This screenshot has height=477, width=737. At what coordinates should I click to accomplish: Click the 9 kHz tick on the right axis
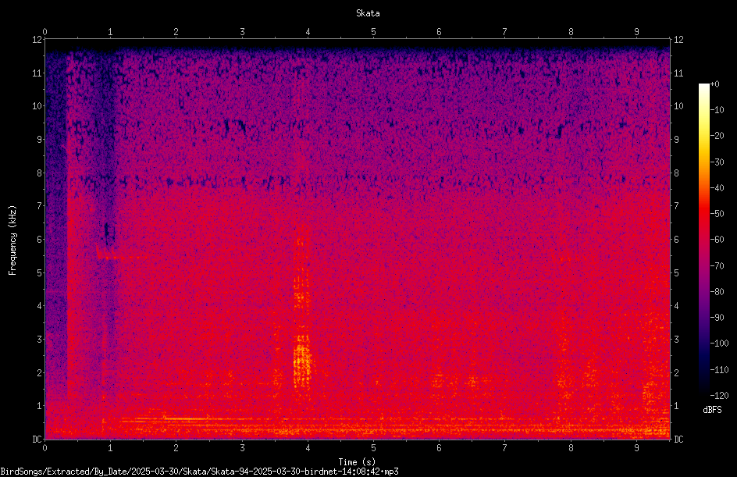676,140
